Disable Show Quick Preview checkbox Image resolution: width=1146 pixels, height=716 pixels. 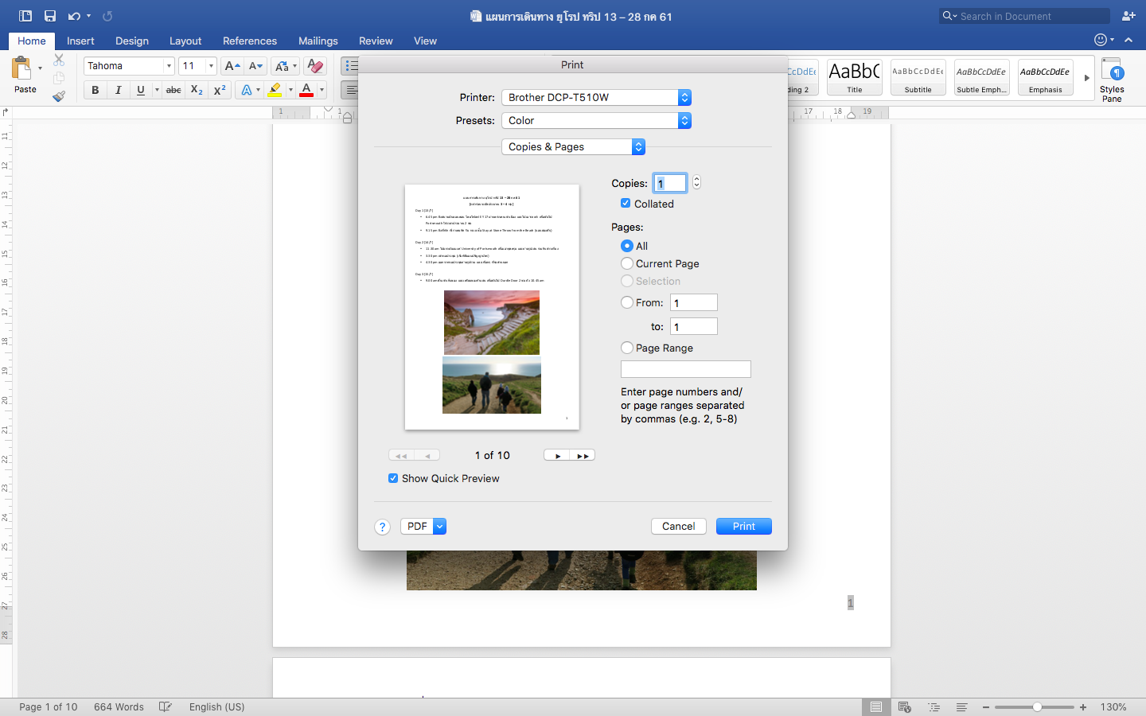393,478
